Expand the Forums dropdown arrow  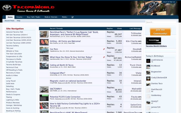click(23, 17)
